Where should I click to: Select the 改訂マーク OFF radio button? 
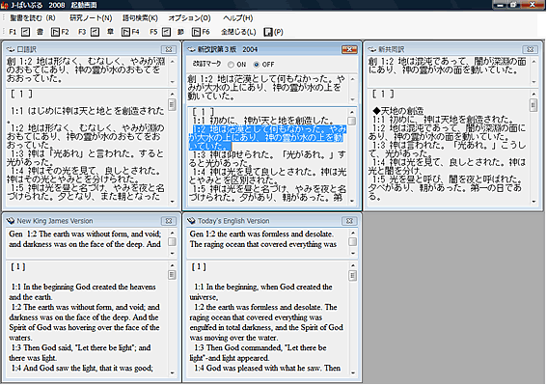[257, 65]
